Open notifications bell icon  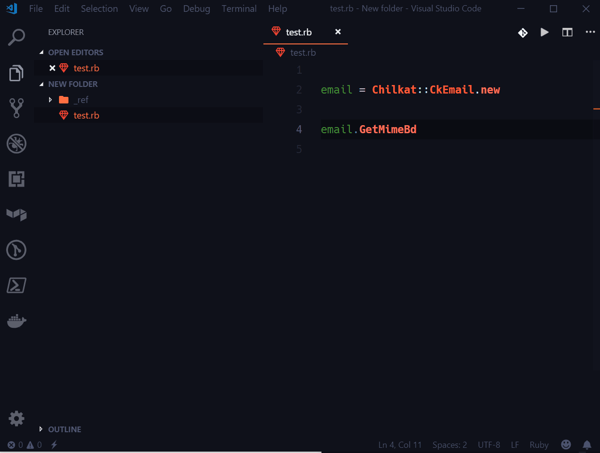[587, 445]
